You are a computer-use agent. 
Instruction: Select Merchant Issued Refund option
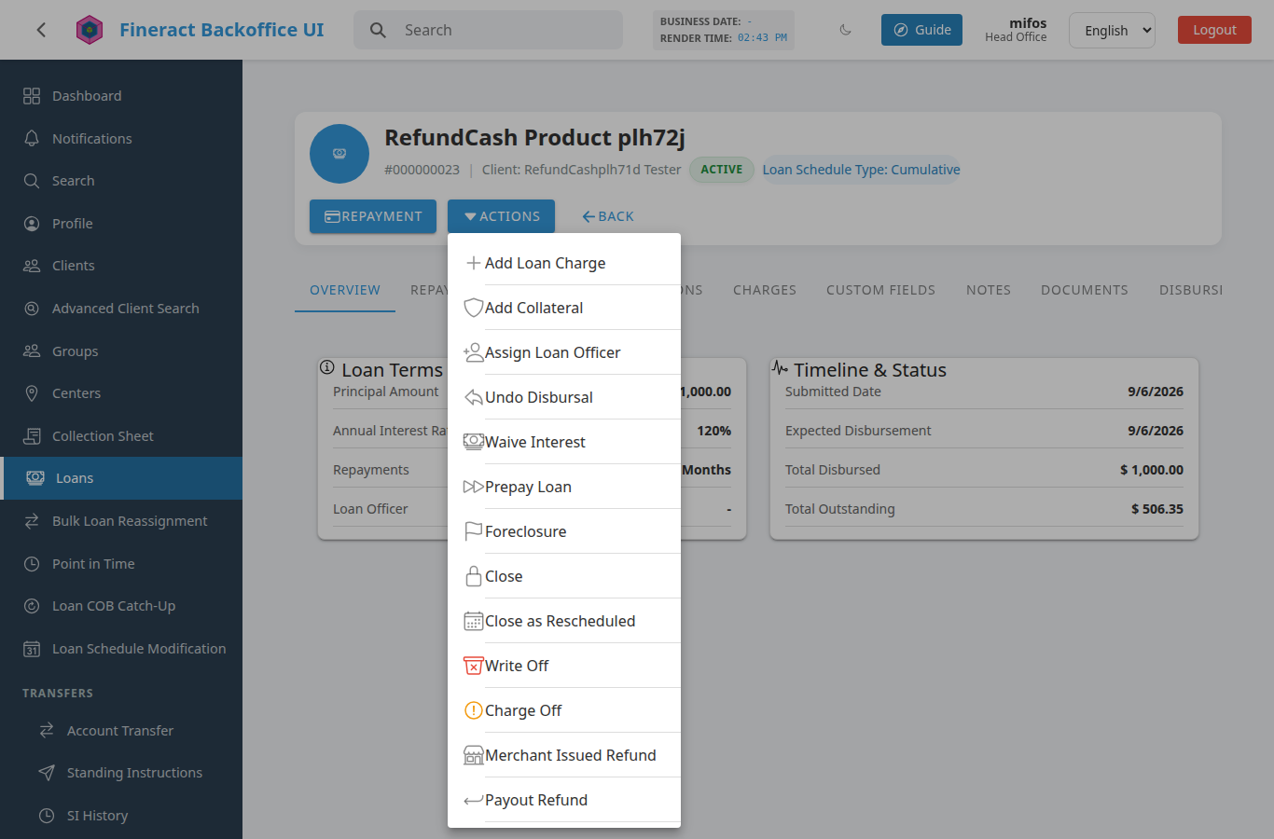point(564,755)
